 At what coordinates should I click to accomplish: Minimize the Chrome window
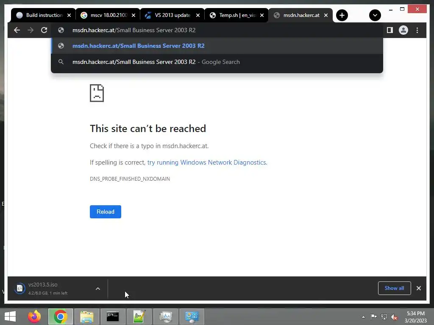pyautogui.click(x=390, y=9)
